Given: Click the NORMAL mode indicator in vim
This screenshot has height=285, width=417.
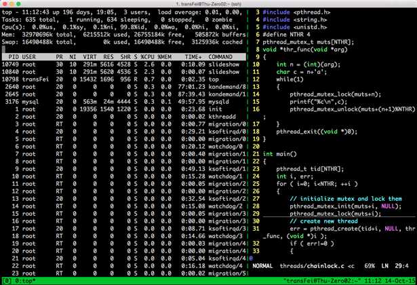Looking at the screenshot, I should point(262,266).
